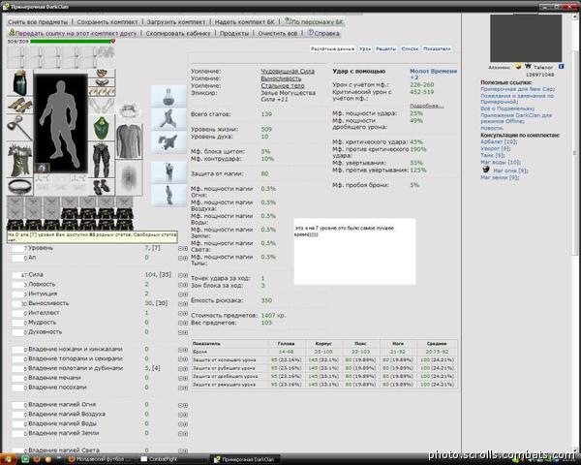Open the Арбалет [10] consultation link

pos(499,141)
